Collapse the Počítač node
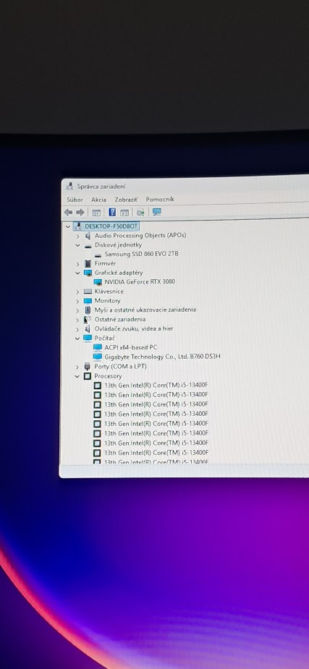Viewport: 309px width, 669px height. [77, 338]
